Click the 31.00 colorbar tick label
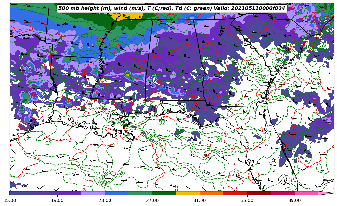The width and height of the screenshot is (337, 206). (200, 200)
